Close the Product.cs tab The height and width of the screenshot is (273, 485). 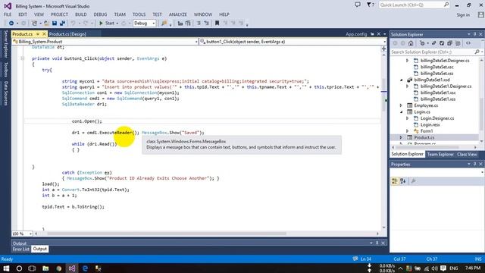click(44, 34)
